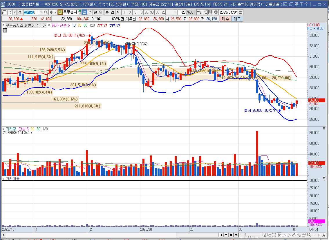Viewport: 329px width, 240px height.
Task: Click the date field 2023/04/04
Action: click(229, 12)
